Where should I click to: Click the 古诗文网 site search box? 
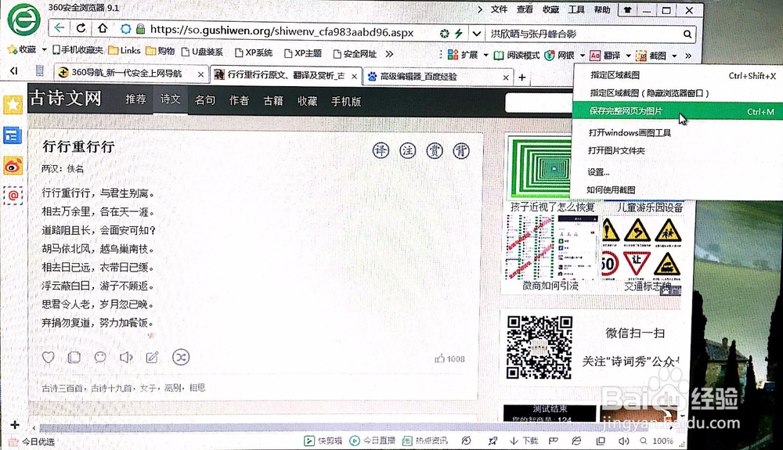(539, 103)
